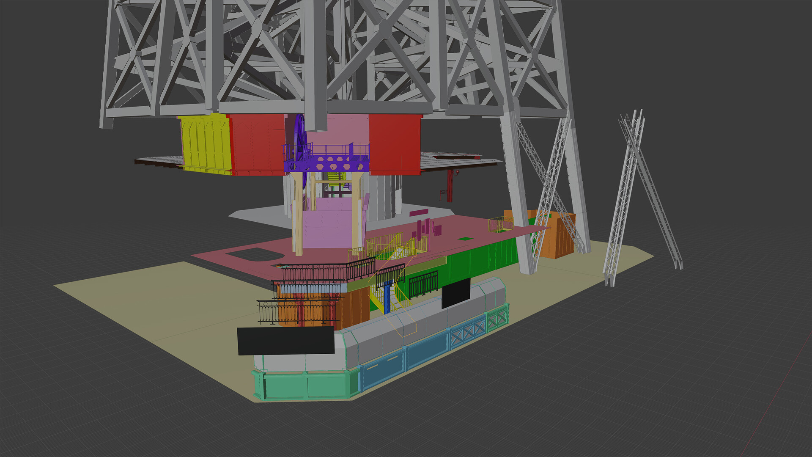This screenshot has height=457, width=812.
Task: Select the large red container box
Action: (258, 140)
